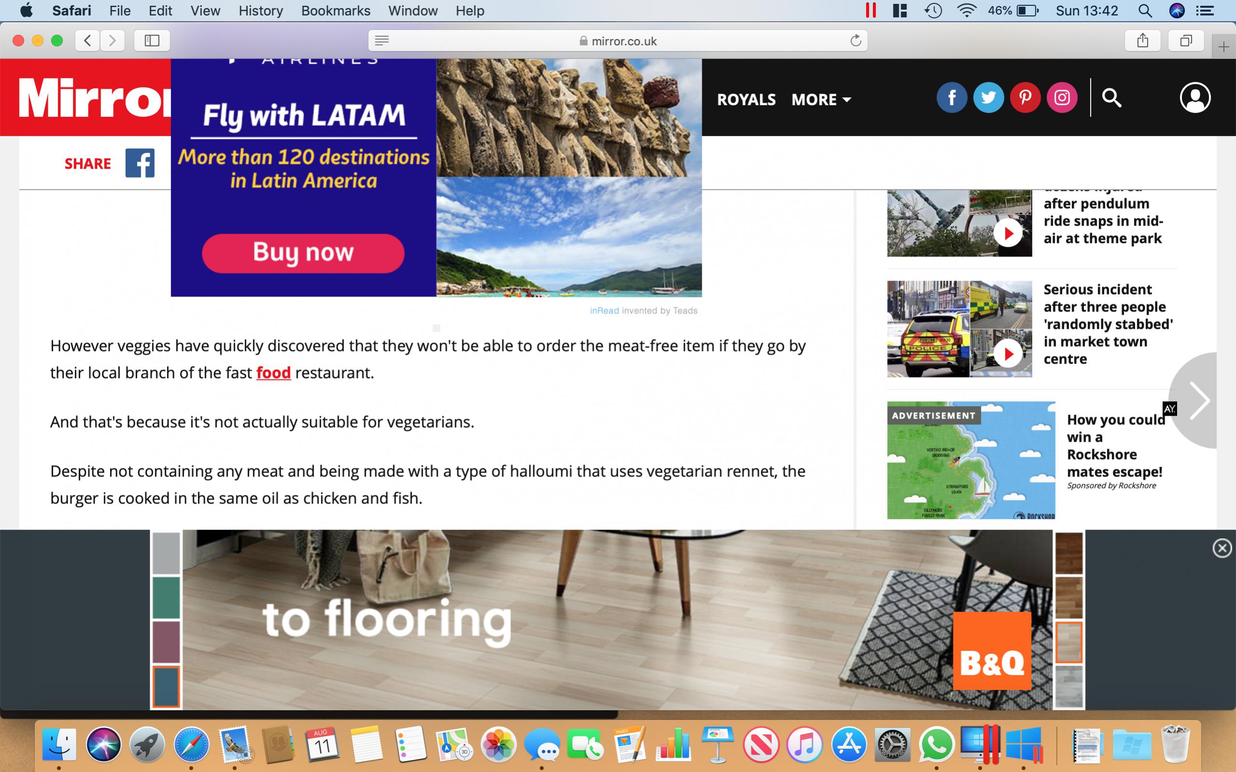Open Notification Center list icon
The height and width of the screenshot is (772, 1236).
point(1206,11)
